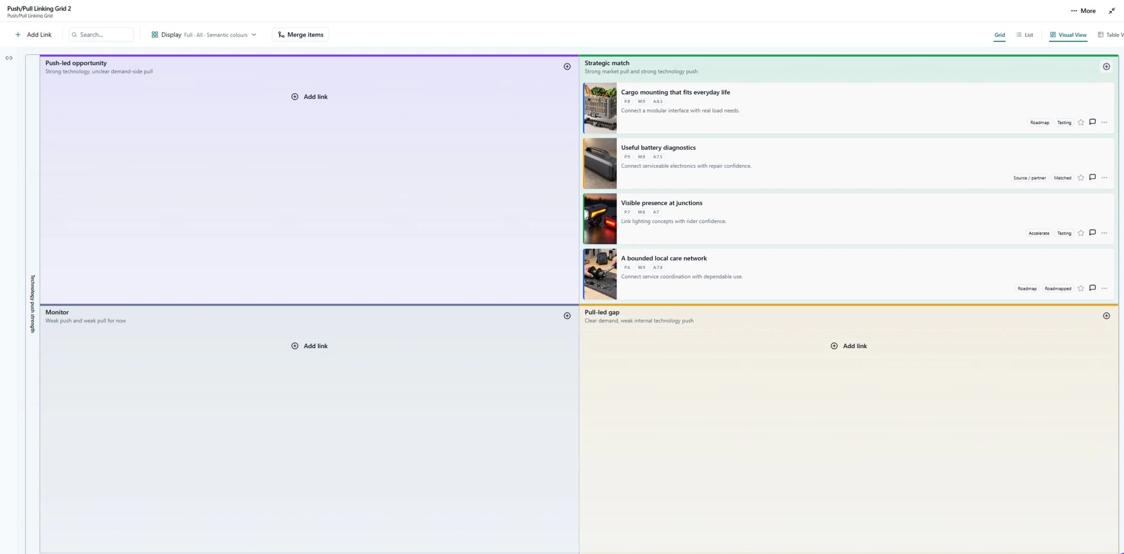1124x554 pixels.
Task: Open ellipsis menu on Useful battery diagnostics
Action: (x=1104, y=178)
